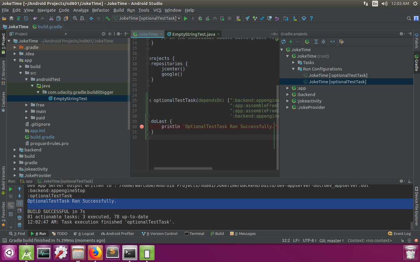Click the Up stack trace arrow in Run panel
The width and height of the screenshot is (420, 262).
pos(20,189)
